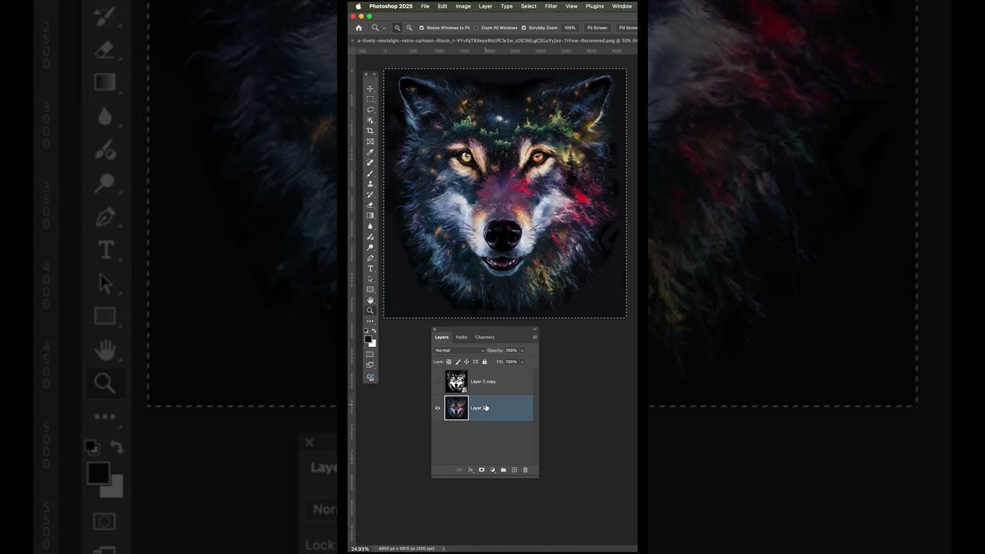Open the Select menu
Viewport: 985px width, 554px height.
pyautogui.click(x=529, y=6)
